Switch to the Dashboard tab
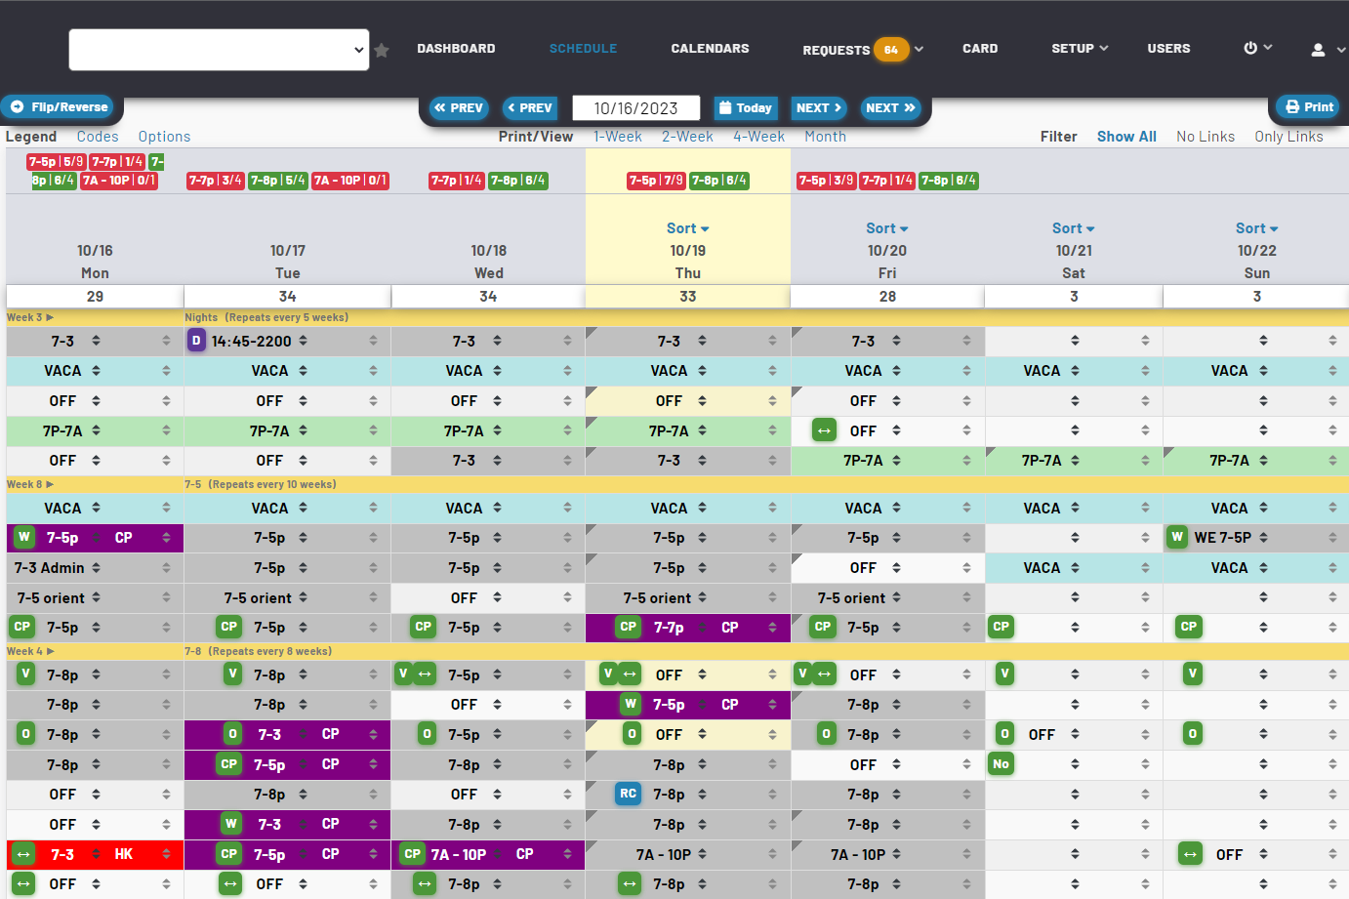 pos(456,48)
